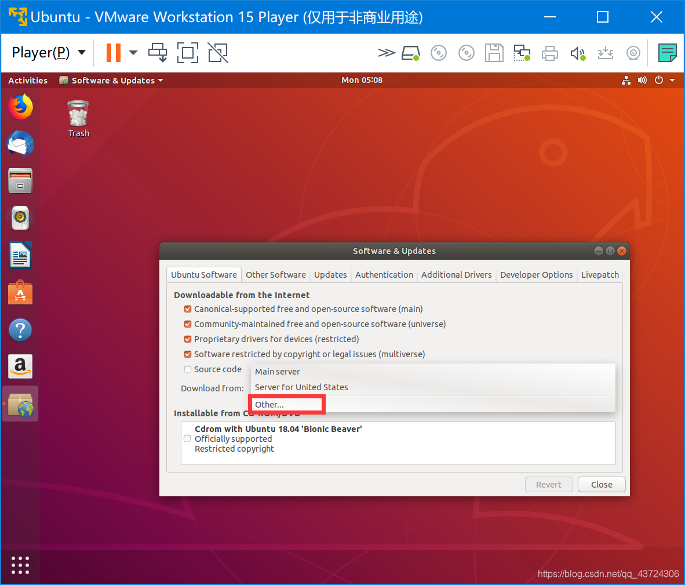Open the power options arrow beside Pause
Image resolution: width=685 pixels, height=585 pixels.
pyautogui.click(x=133, y=53)
